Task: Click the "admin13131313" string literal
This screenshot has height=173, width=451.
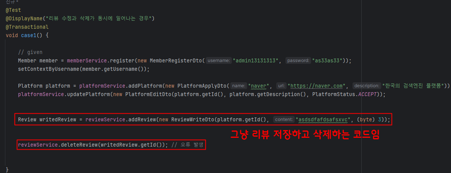Action: click(256, 61)
